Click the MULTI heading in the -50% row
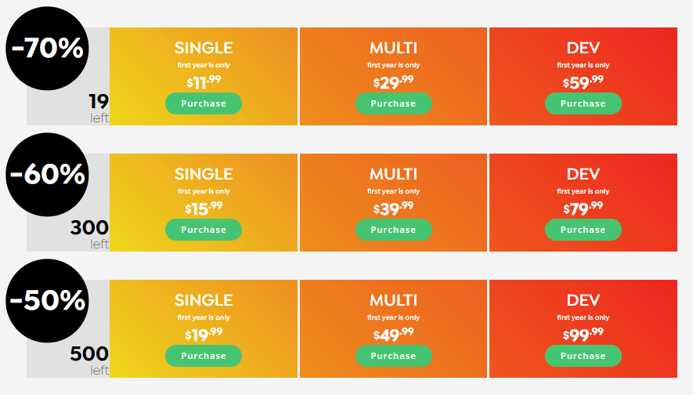693x395 pixels. tap(393, 301)
